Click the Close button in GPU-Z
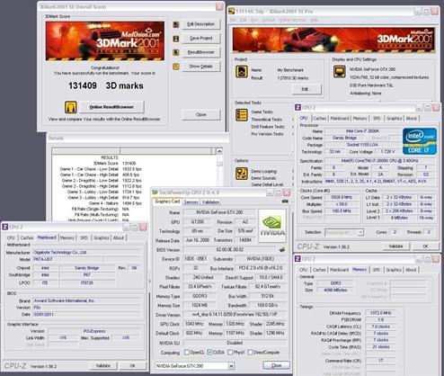444x376 pixels. point(276,365)
